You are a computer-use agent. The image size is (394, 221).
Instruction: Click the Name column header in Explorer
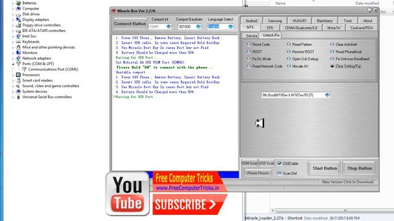[280, 3]
